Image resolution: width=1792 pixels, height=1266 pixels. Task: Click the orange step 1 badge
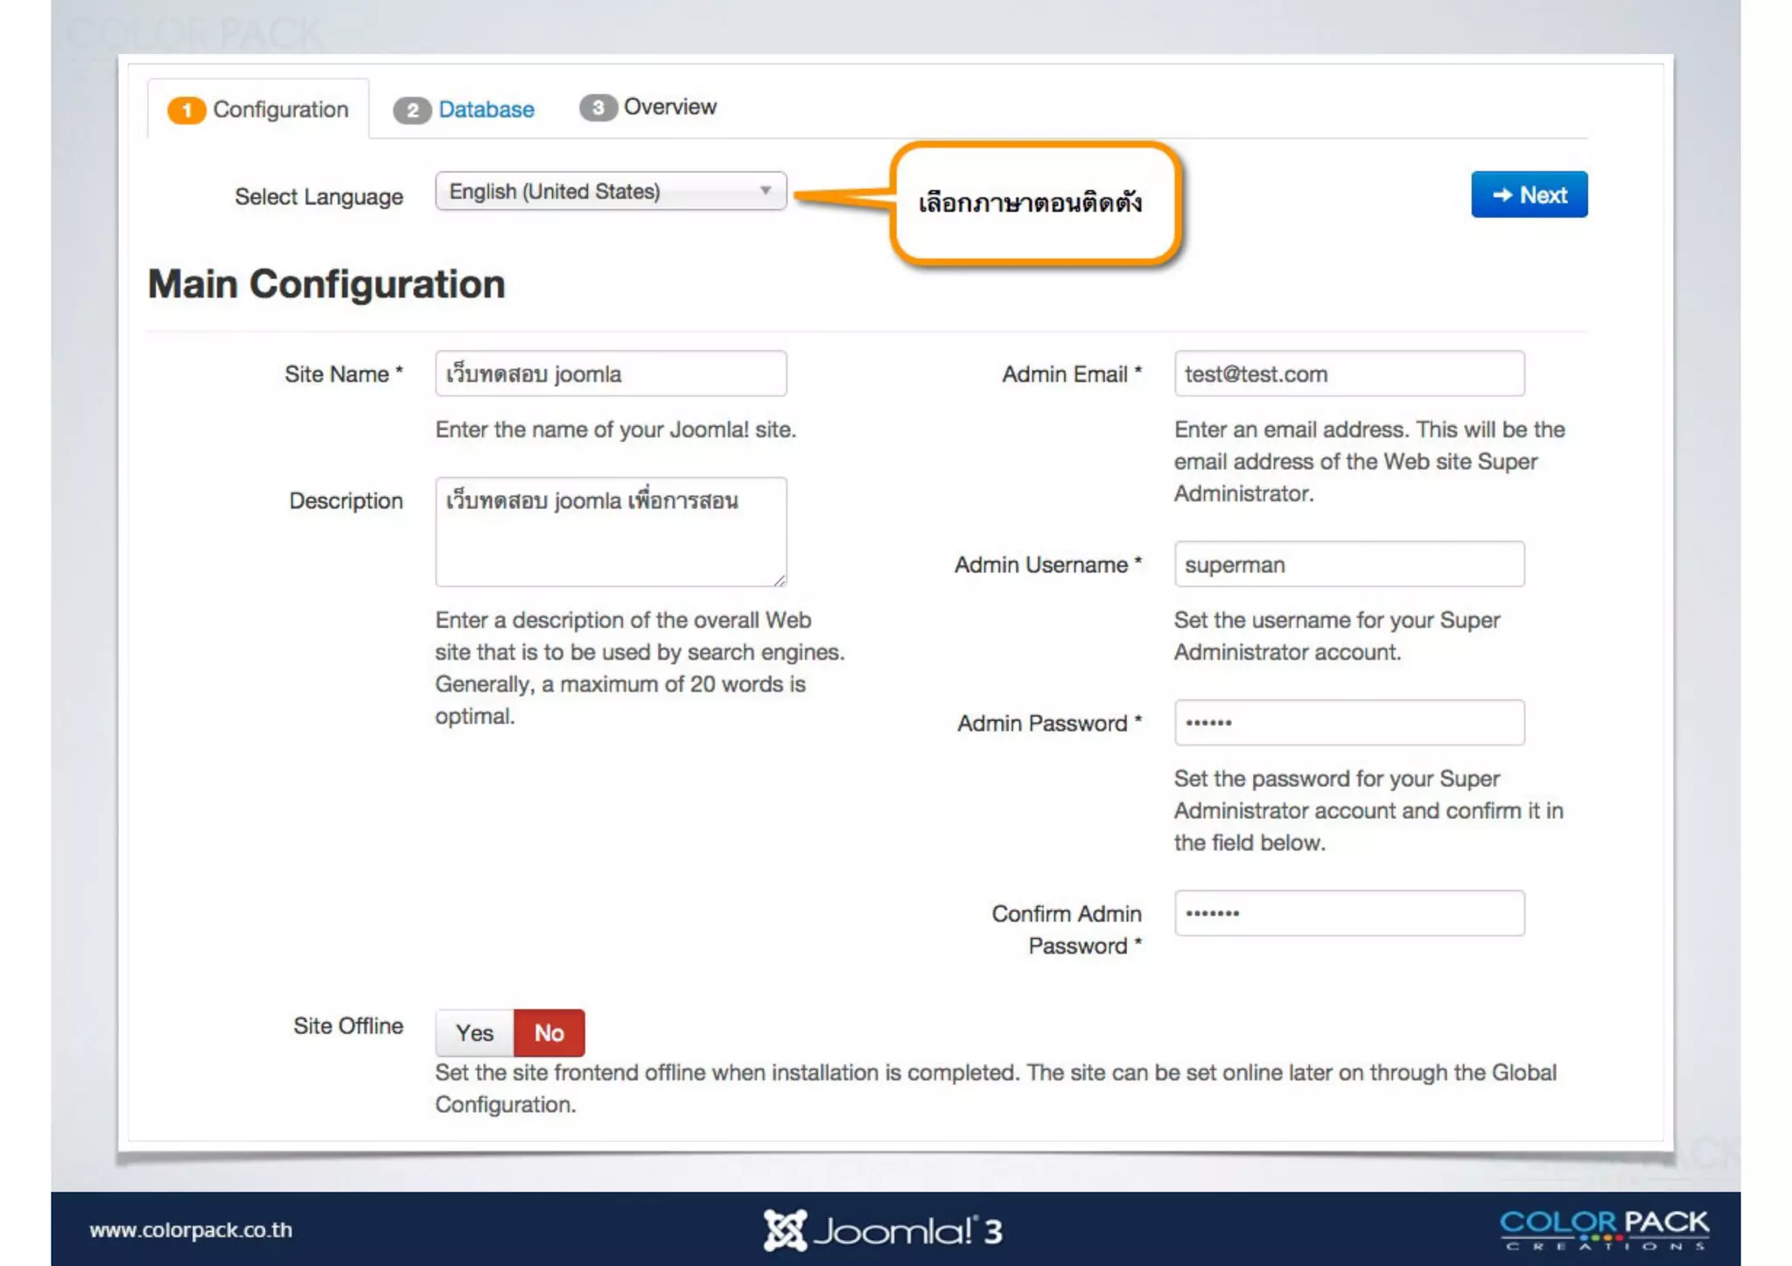coord(185,110)
